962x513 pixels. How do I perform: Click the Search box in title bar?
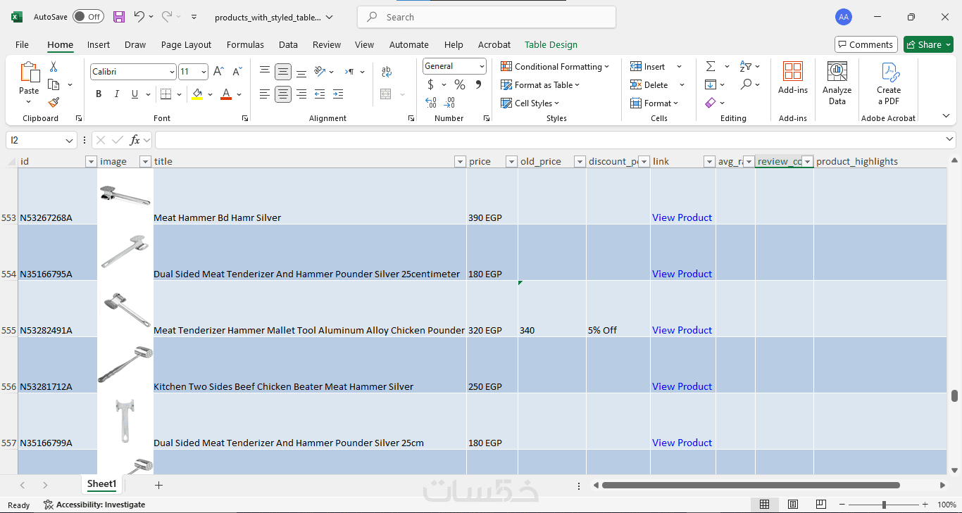(487, 17)
